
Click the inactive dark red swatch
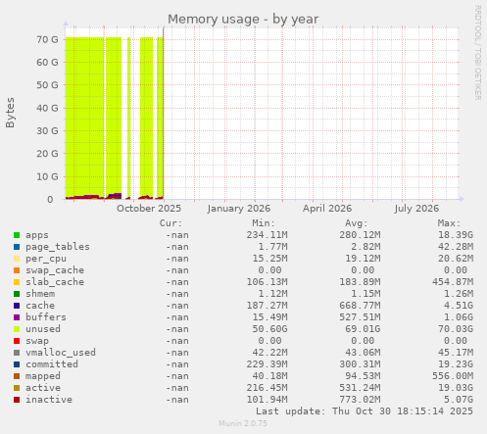pyautogui.click(x=17, y=400)
